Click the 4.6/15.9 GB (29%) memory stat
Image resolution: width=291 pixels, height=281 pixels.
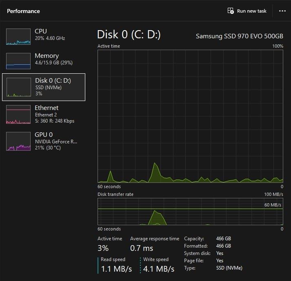point(53,63)
